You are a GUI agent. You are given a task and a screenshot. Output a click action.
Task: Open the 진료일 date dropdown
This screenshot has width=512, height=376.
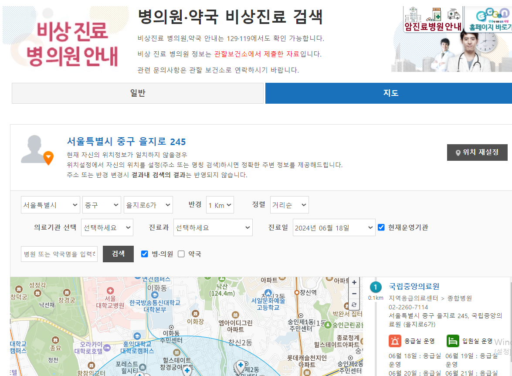[334, 227]
